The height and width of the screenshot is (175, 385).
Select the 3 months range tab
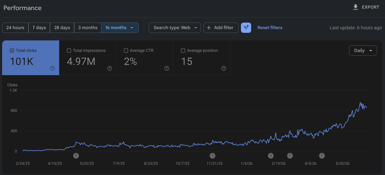pyautogui.click(x=88, y=28)
